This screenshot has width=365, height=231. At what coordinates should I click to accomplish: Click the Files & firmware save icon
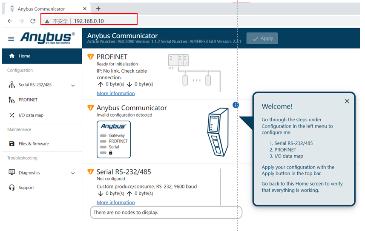pos(11,143)
